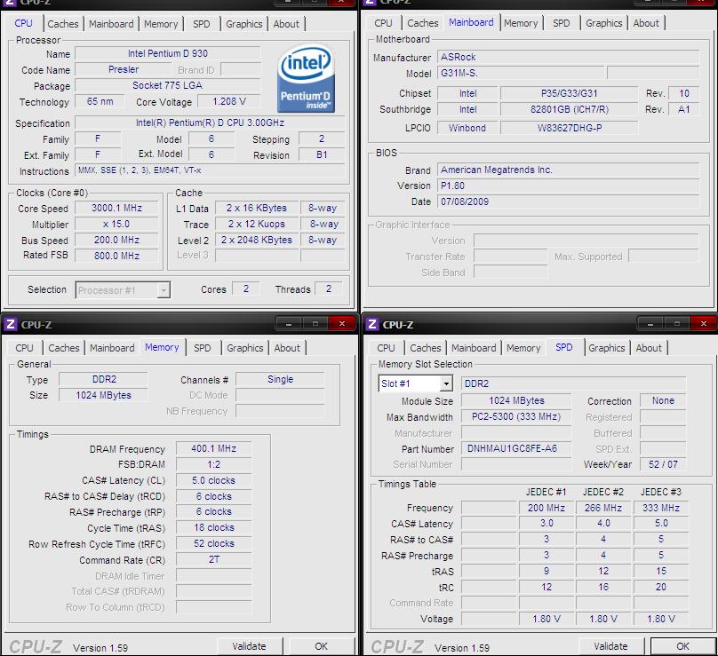Close the CPU-Z window showing Memory timings
Image resolution: width=718 pixels, height=656 pixels.
(x=340, y=324)
